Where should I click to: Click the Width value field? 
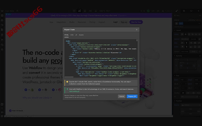184,80
